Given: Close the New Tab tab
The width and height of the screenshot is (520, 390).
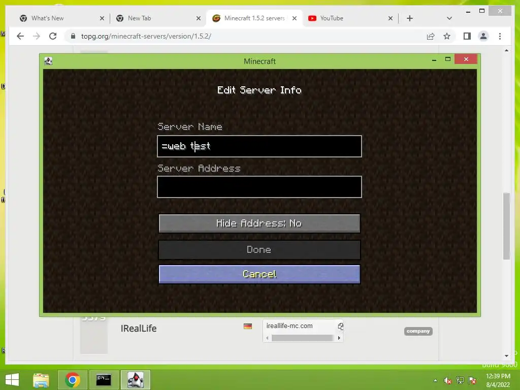Looking at the screenshot, I should tap(199, 18).
